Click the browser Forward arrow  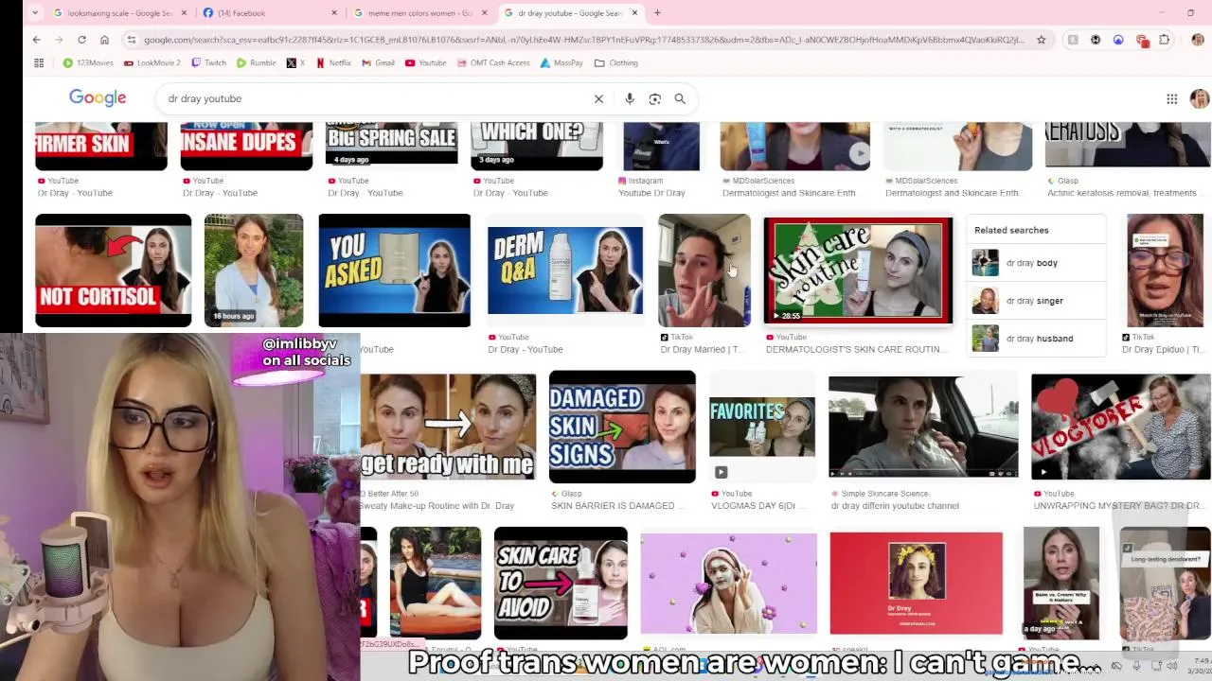tap(59, 40)
